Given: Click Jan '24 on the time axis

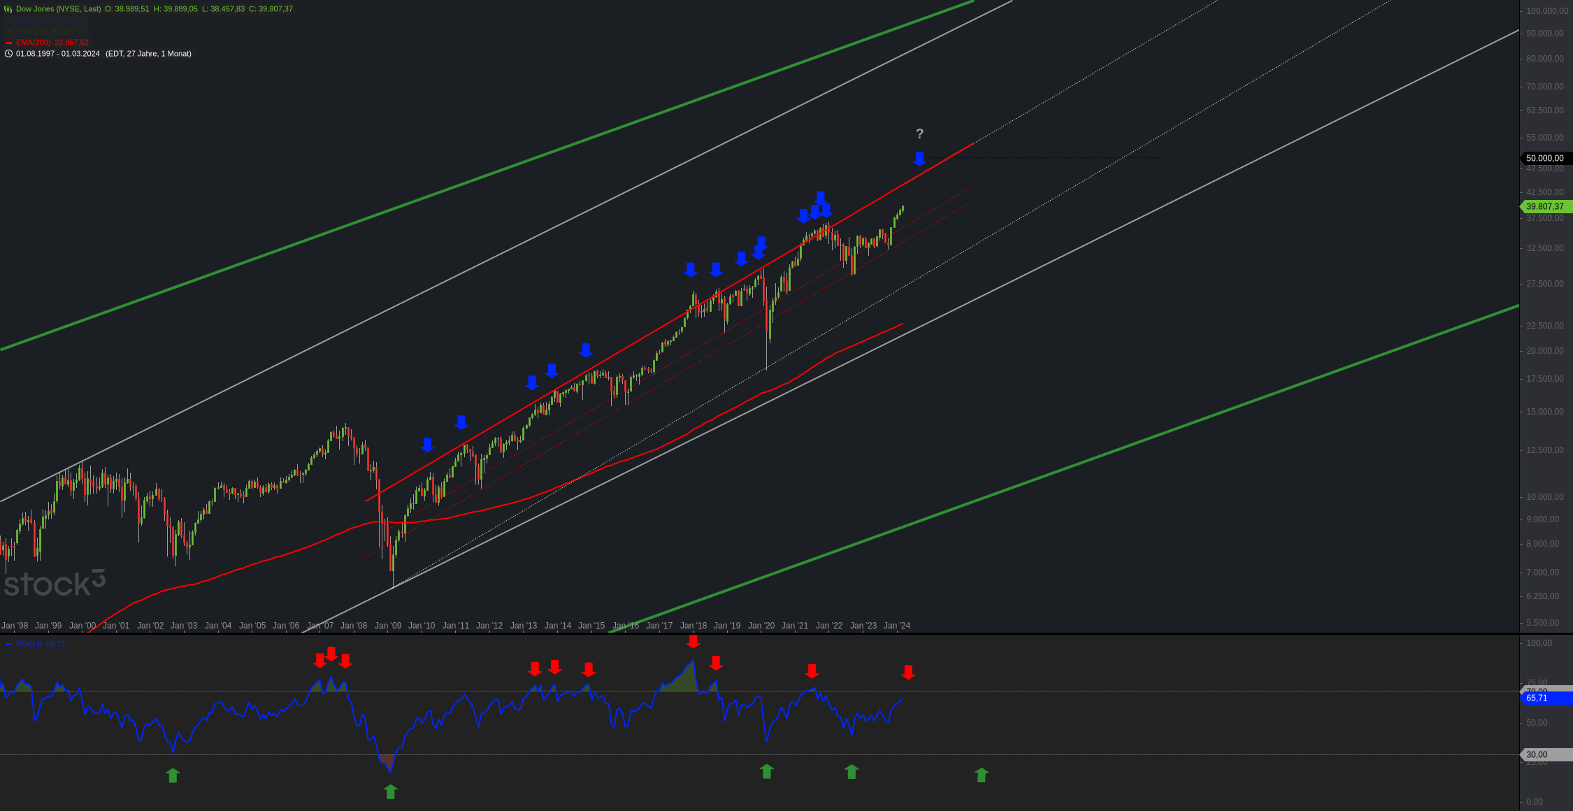Looking at the screenshot, I should coord(897,626).
